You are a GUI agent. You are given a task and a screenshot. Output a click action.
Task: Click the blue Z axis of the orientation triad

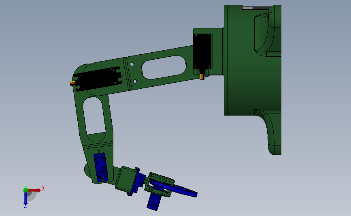(26, 199)
